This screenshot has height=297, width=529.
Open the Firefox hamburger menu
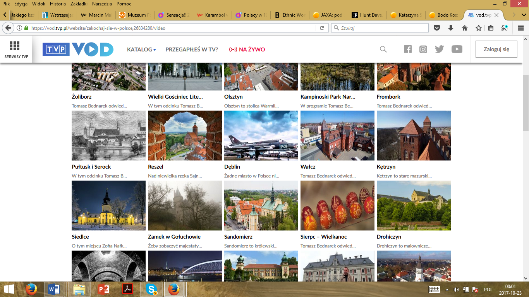[x=521, y=28]
